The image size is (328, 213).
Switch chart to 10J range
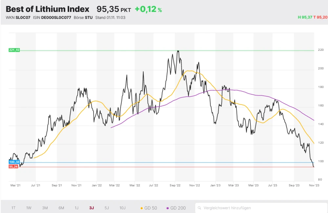(122, 208)
